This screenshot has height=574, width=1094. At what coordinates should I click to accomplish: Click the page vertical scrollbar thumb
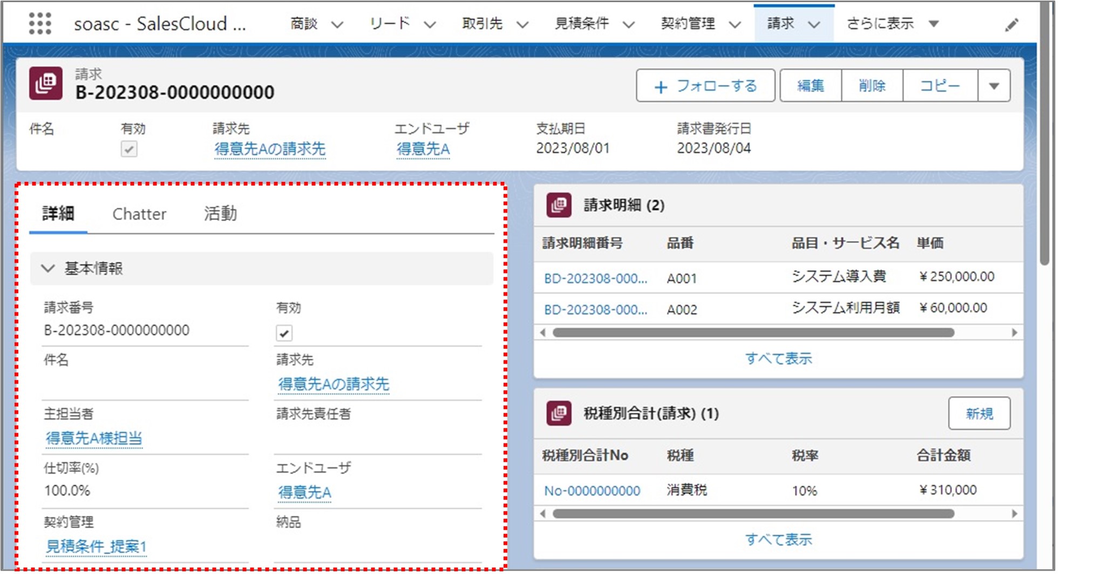point(1045,135)
